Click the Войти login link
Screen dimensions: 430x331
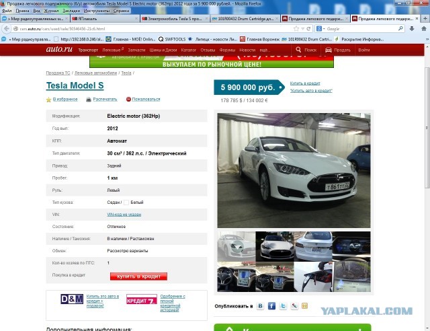[364, 50]
